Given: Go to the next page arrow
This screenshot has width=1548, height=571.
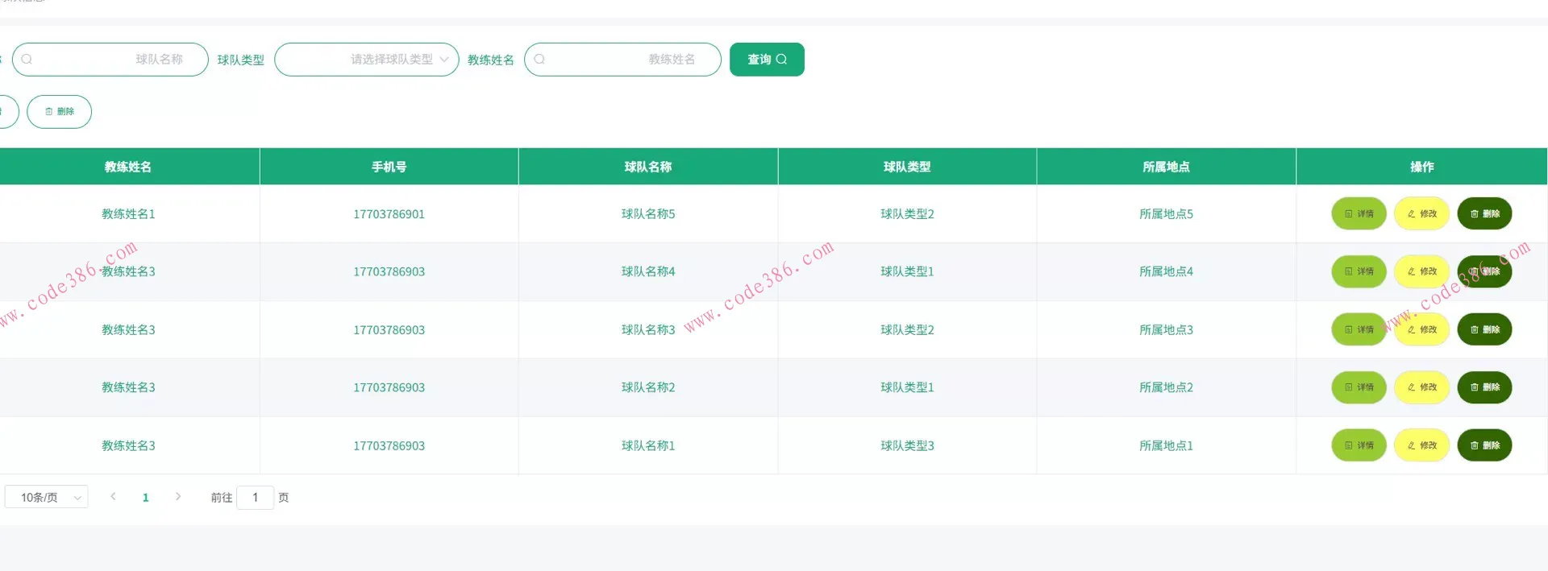Looking at the screenshot, I should coord(178,497).
